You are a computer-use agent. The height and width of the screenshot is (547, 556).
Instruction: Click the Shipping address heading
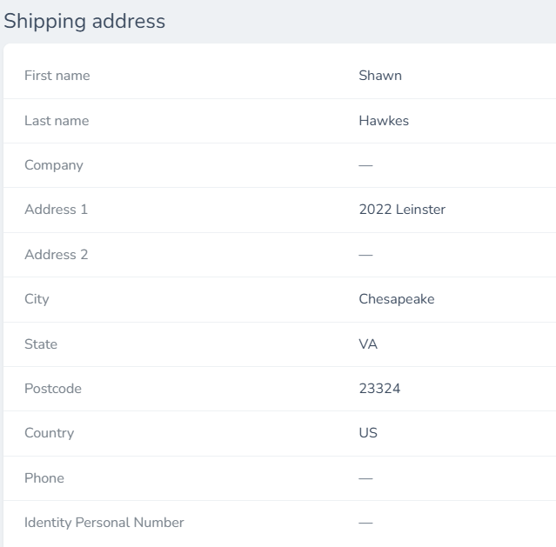pyautogui.click(x=84, y=21)
